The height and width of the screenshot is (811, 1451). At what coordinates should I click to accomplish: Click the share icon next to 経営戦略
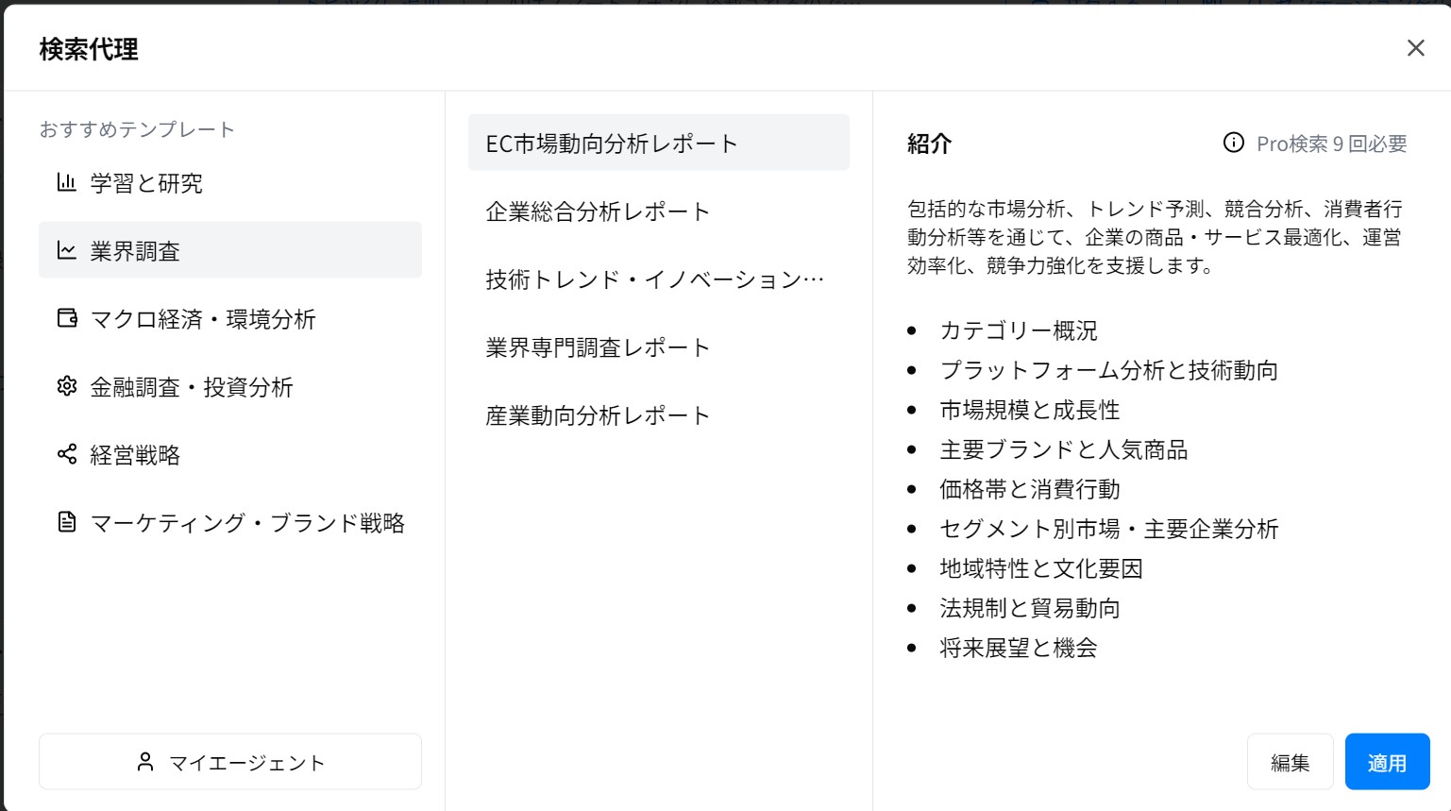[66, 454]
